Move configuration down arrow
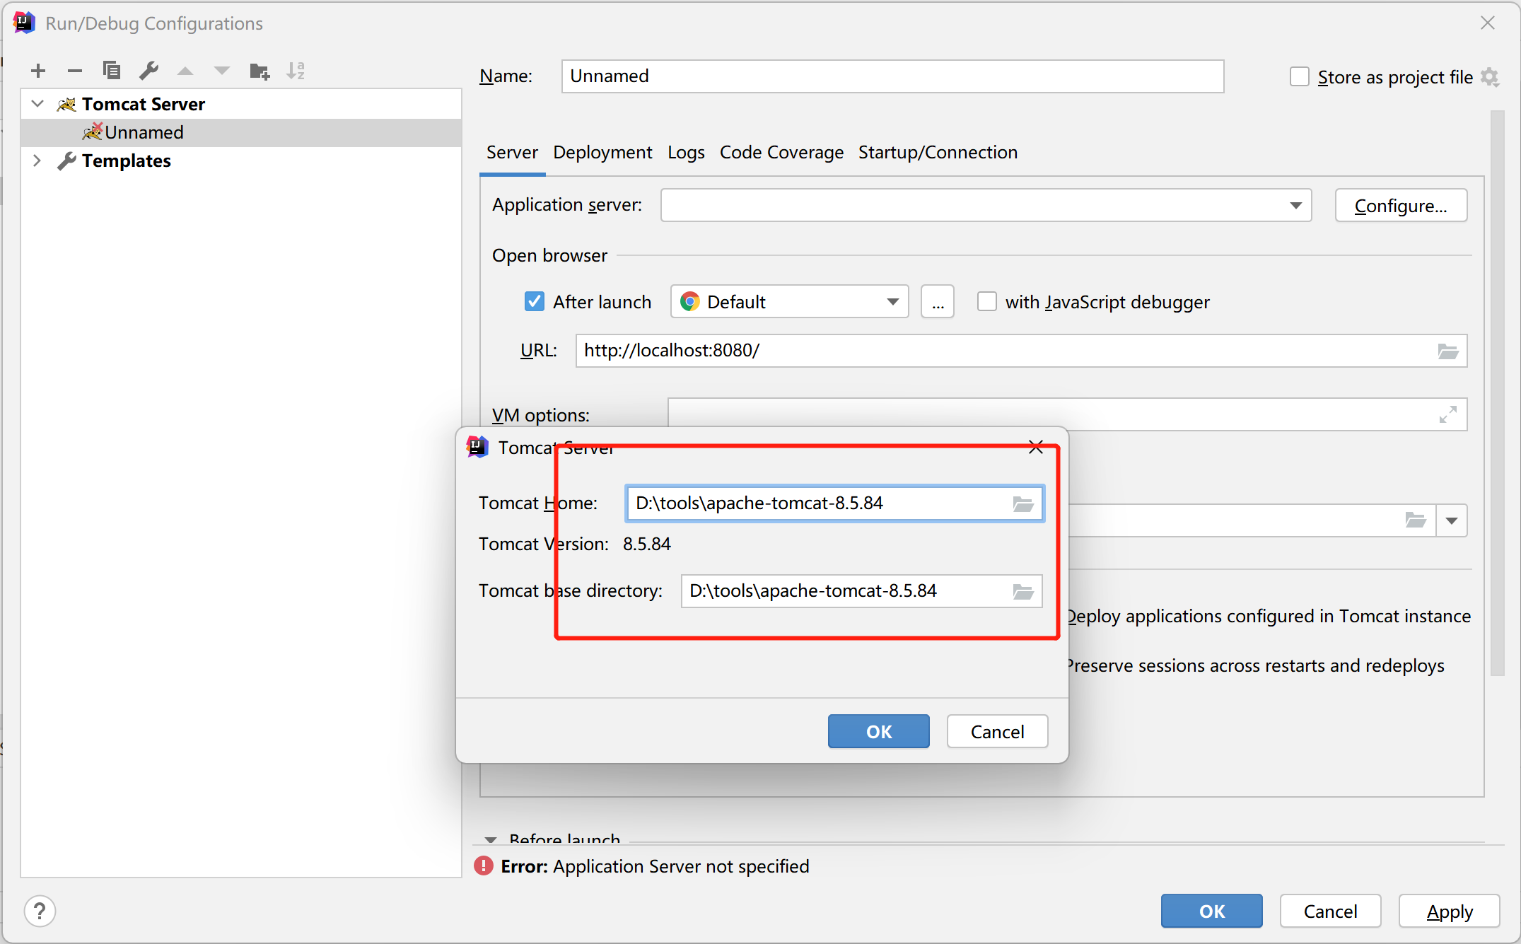 pyautogui.click(x=222, y=71)
